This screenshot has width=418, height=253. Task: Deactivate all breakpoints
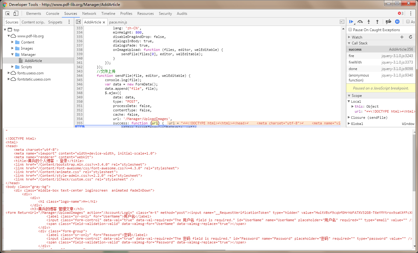(389, 22)
